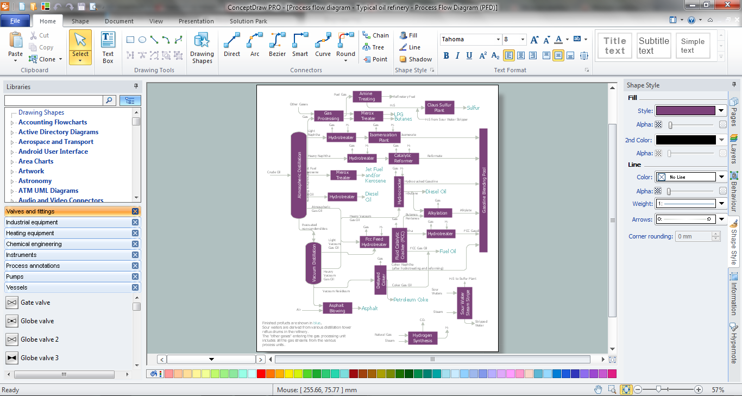Pick the bright red palette swatch
This screenshot has height=396, width=742.
click(261, 374)
